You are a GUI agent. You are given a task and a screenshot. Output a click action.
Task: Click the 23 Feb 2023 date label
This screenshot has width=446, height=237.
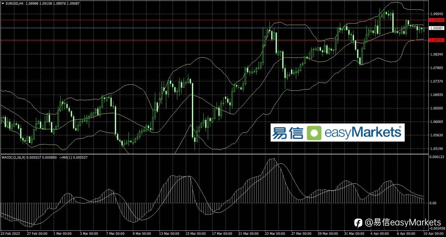tap(10, 234)
